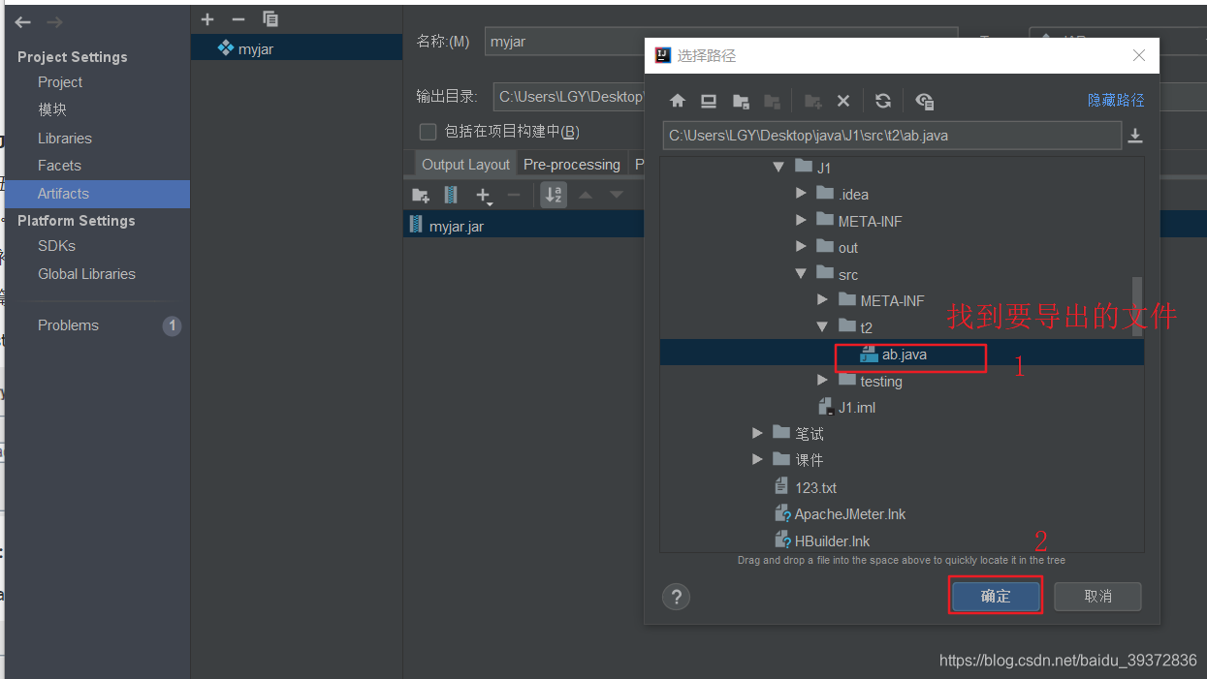
Task: Switch to the Pre-processing tab
Action: 571,164
